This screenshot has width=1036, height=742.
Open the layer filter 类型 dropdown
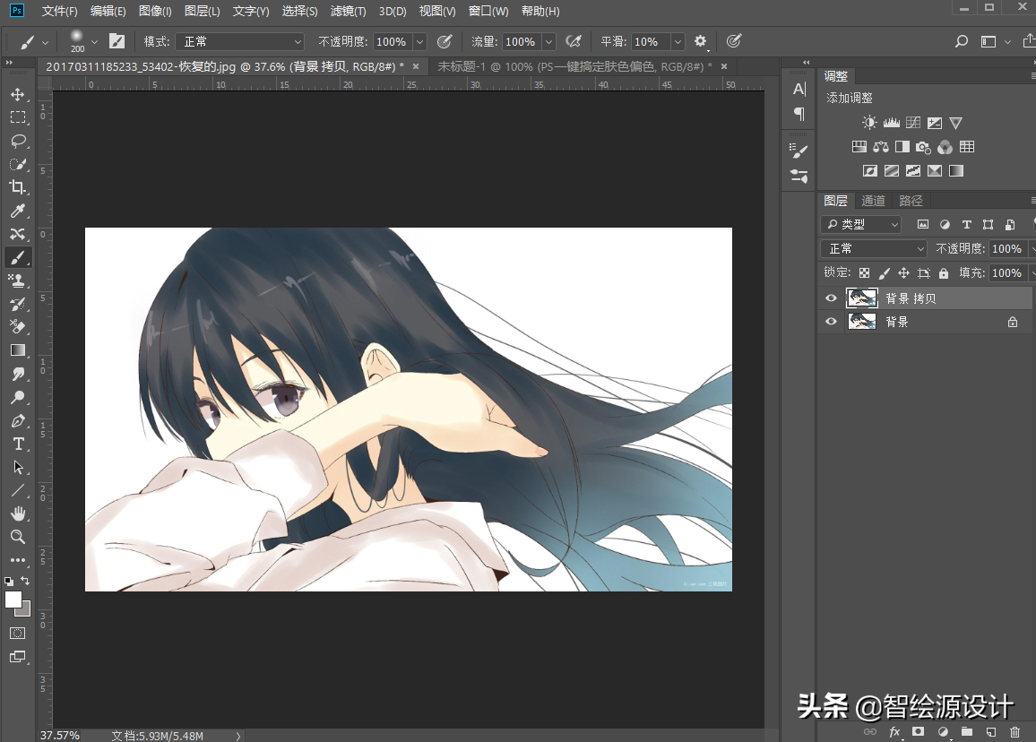pyautogui.click(x=861, y=225)
